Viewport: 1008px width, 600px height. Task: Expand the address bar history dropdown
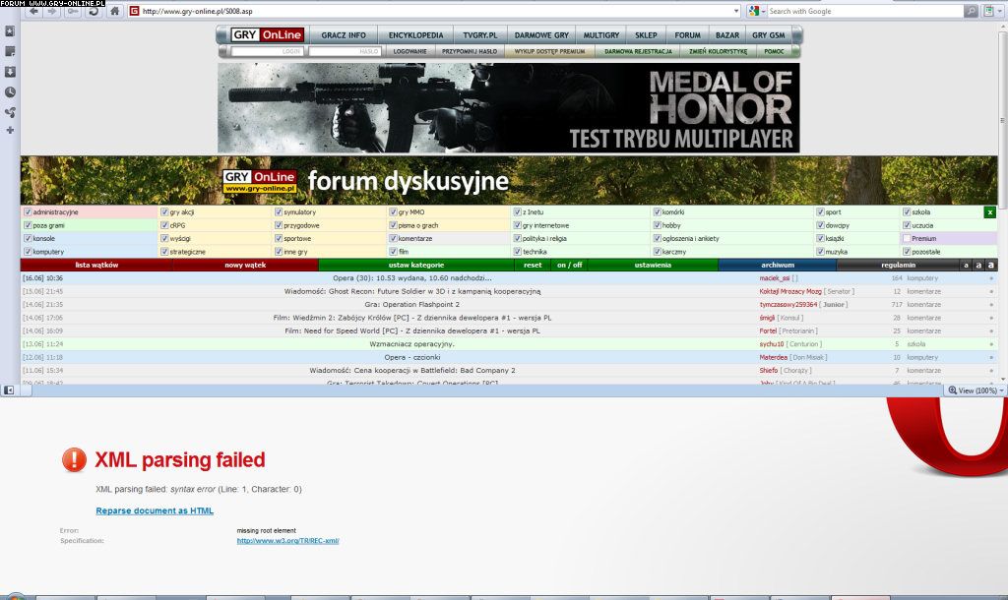(736, 11)
